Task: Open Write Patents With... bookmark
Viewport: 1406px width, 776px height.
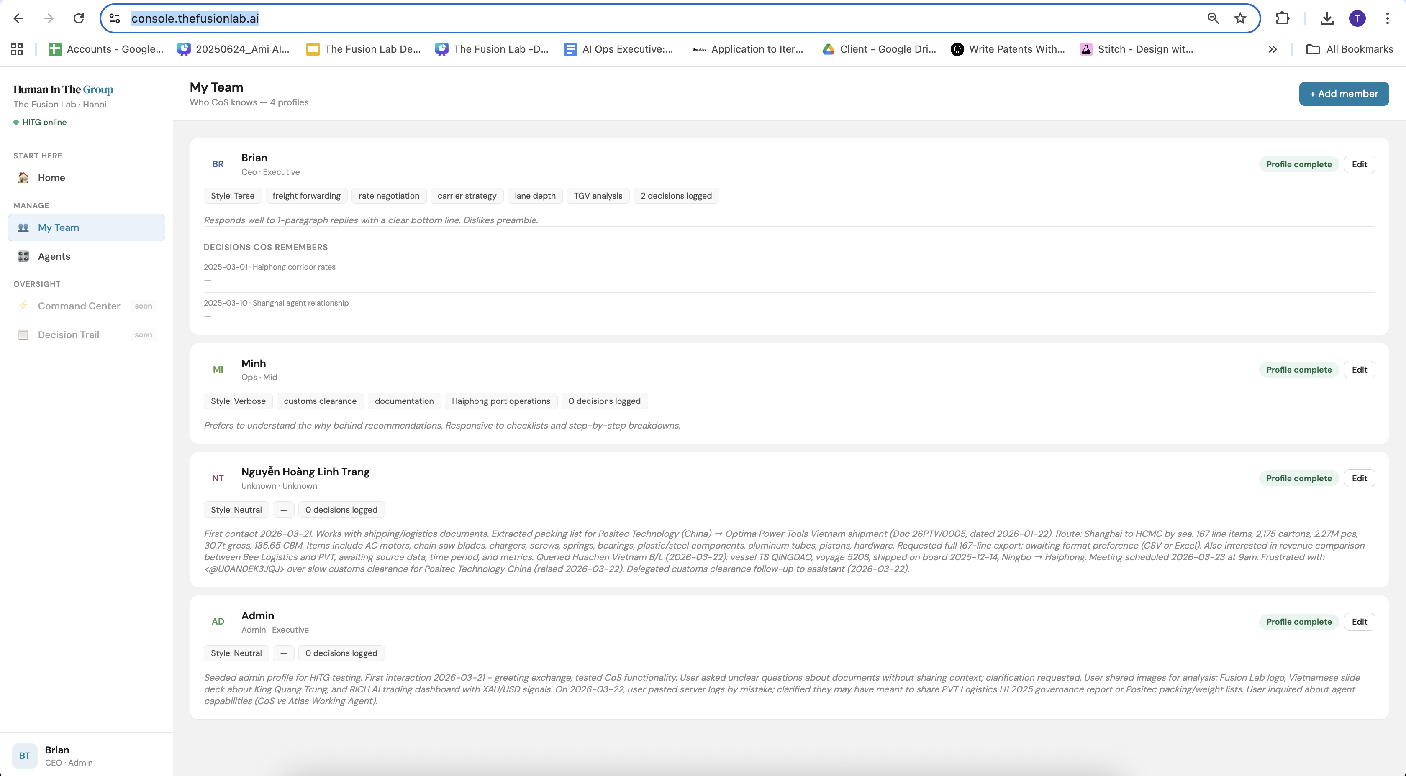Action: click(x=1008, y=49)
